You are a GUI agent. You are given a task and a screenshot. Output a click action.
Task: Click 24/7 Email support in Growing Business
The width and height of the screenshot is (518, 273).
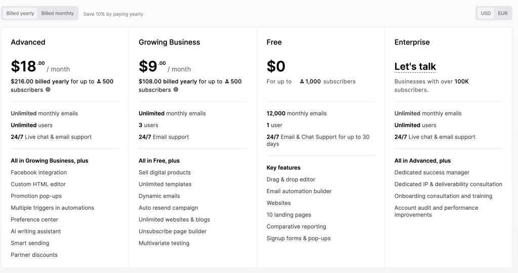pyautogui.click(x=164, y=137)
